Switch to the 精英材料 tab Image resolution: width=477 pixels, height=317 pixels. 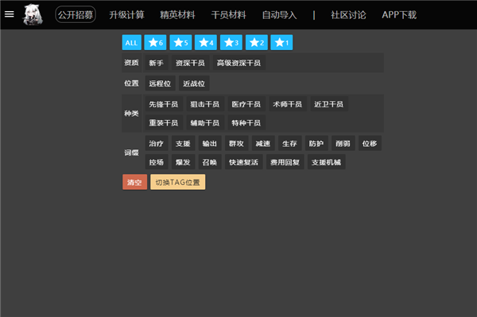[177, 14]
